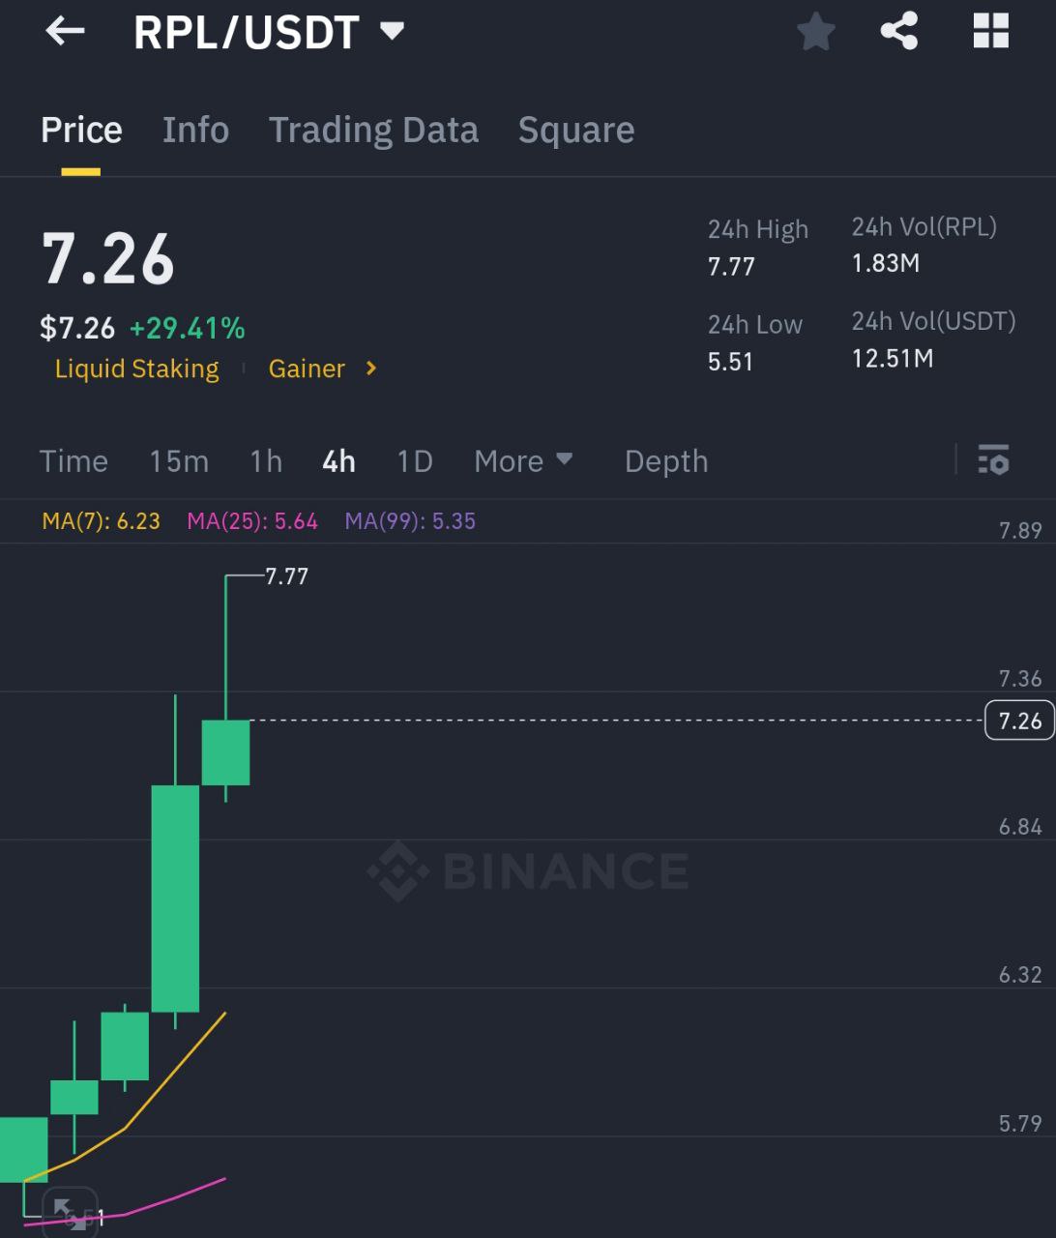The height and width of the screenshot is (1238, 1056).
Task: Open the Liquid Staking category link
Action: point(136,368)
